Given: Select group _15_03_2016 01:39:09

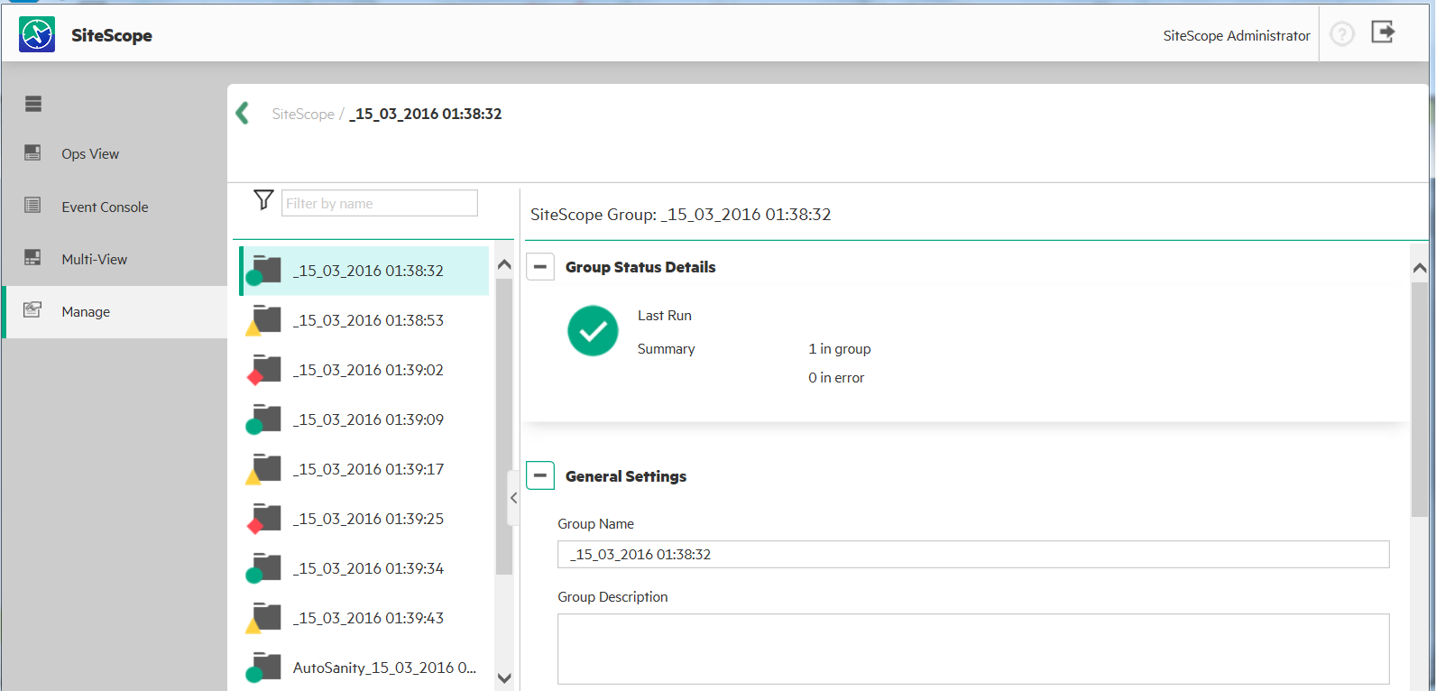Looking at the screenshot, I should pyautogui.click(x=364, y=419).
